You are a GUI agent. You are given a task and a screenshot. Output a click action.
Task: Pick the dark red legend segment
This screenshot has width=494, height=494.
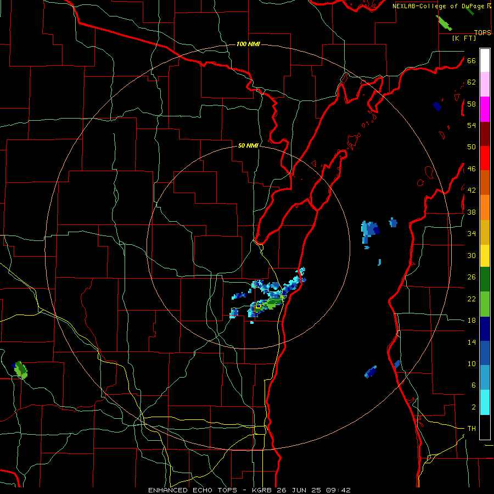(x=485, y=134)
